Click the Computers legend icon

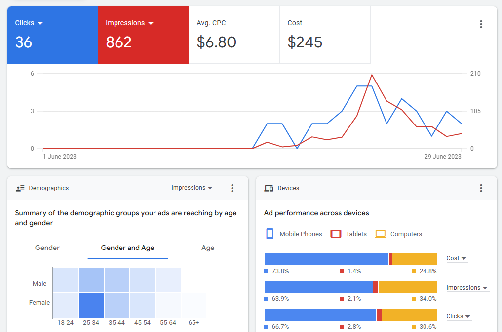(x=380, y=234)
